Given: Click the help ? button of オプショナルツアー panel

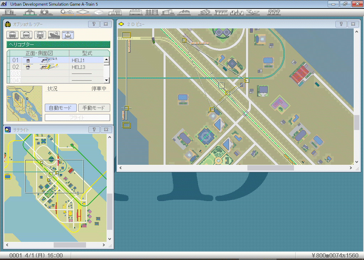Looking at the screenshot, I should coord(94,24).
